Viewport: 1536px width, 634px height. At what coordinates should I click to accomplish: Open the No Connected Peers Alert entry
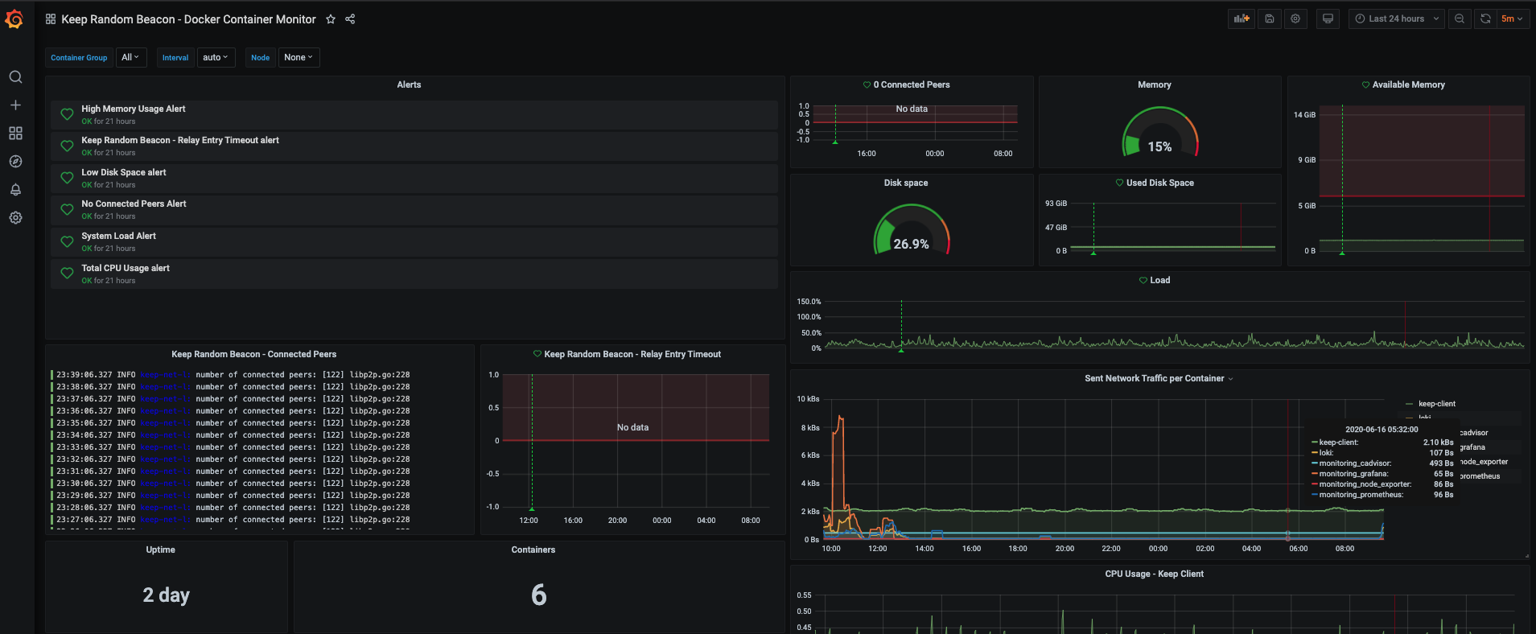click(414, 210)
